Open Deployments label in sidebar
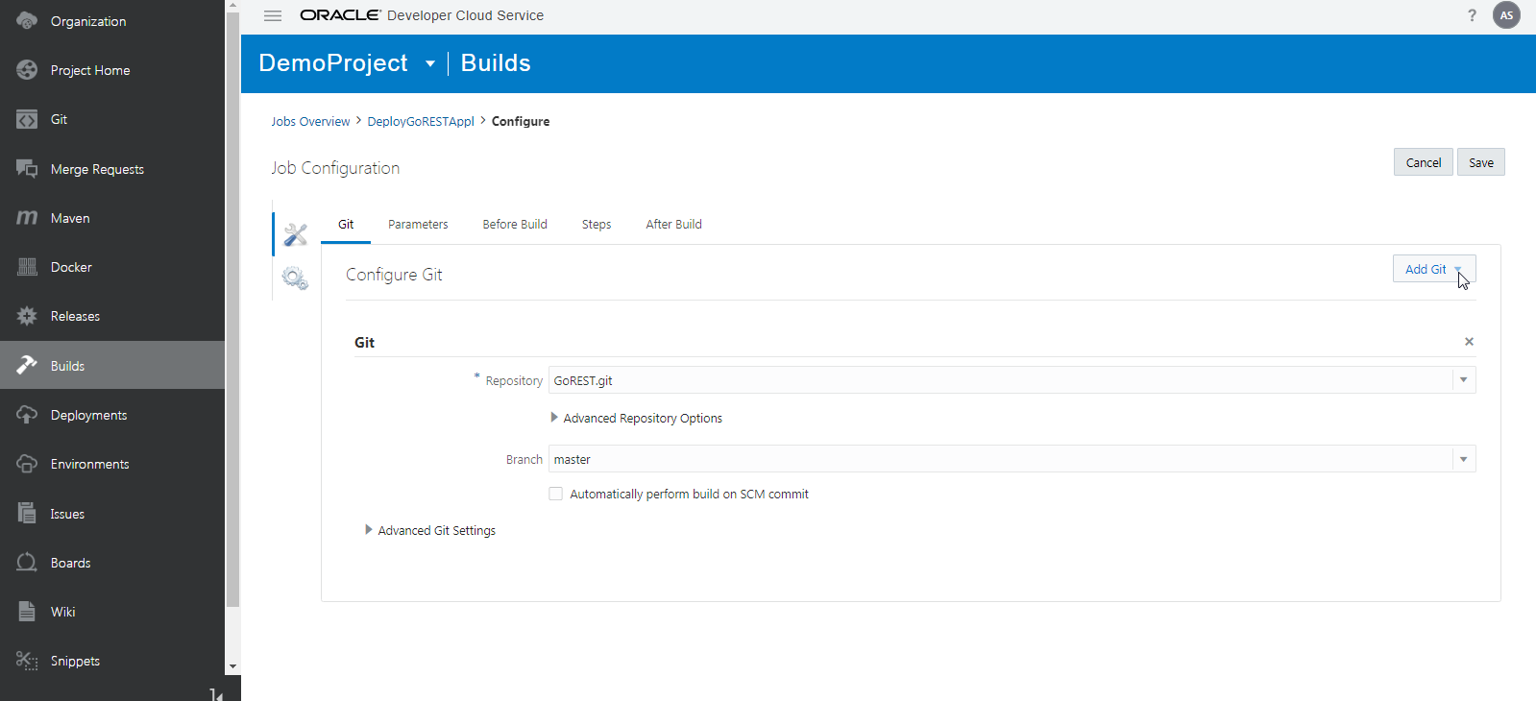Screen dimensions: 1536x701 click(88, 415)
